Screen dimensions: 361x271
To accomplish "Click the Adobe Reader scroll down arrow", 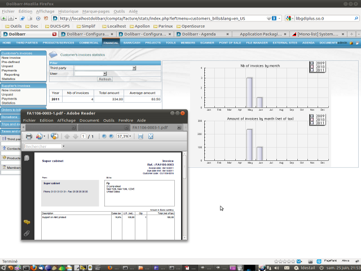I will point(184,238).
